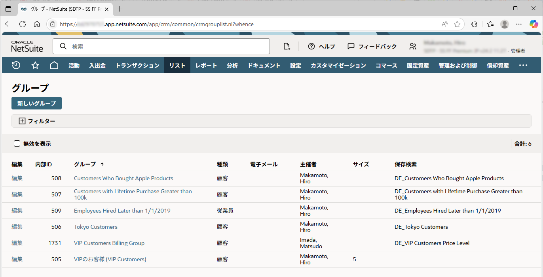The image size is (543, 277).
Task: Go to NetSuite Home house icon
Action: (x=54, y=65)
